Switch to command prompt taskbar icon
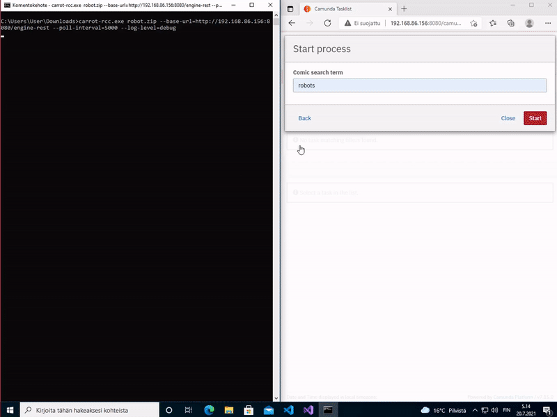Viewport: 557px width, 417px height. coord(328,410)
